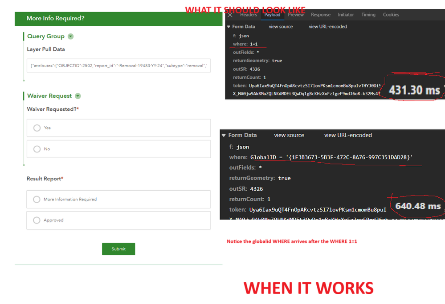Image resolution: width=445 pixels, height=304 pixels.
Task: Click view source in upper Form Data
Action: [x=281, y=27]
